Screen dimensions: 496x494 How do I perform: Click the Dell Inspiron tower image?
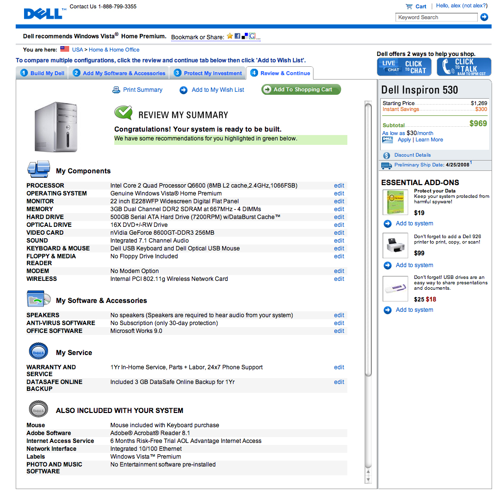(x=56, y=127)
